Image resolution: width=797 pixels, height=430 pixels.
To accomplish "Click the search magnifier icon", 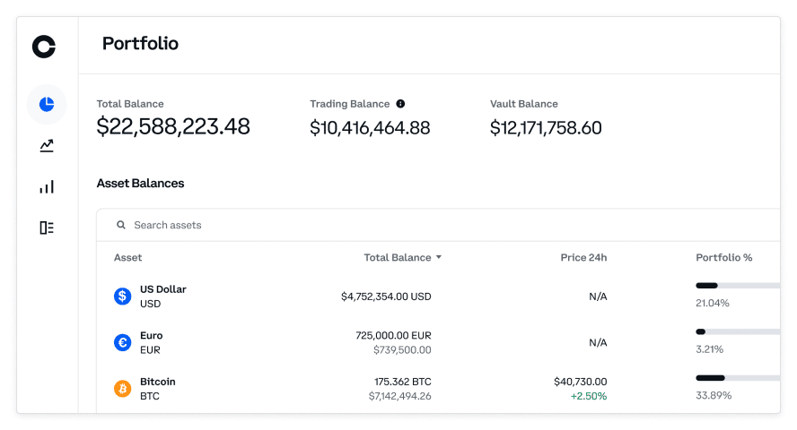I will [121, 225].
